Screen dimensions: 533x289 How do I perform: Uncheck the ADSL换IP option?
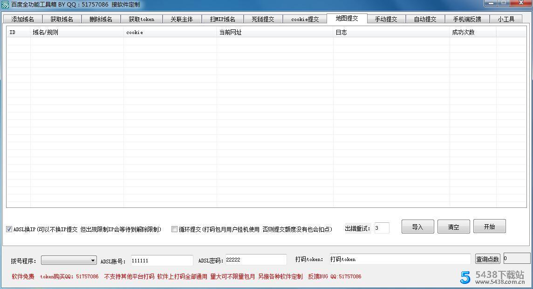click(x=8, y=229)
